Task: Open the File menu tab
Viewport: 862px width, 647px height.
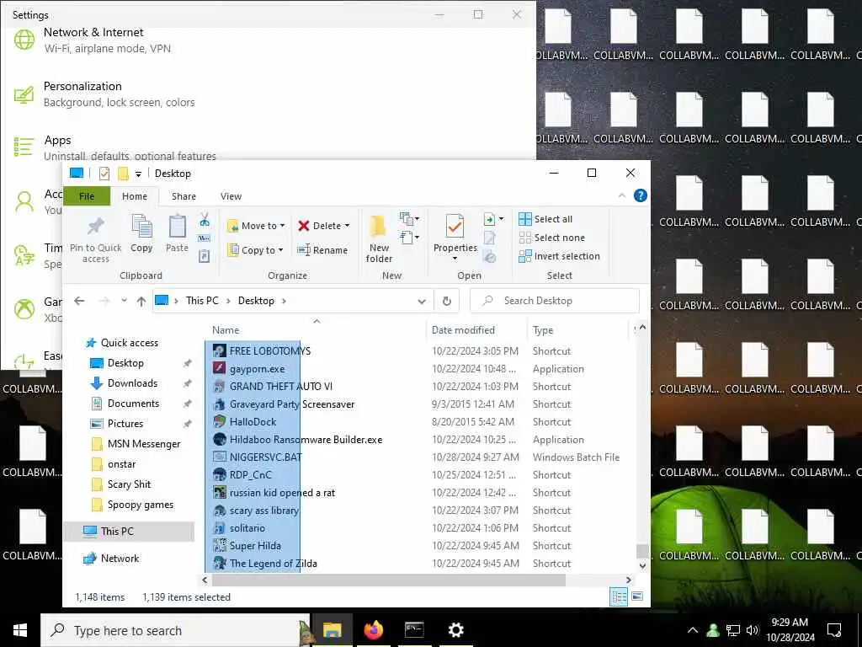Action: pos(87,196)
